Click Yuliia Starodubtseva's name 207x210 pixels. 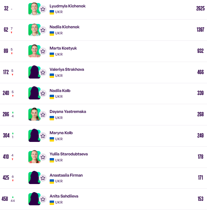pos(69,154)
